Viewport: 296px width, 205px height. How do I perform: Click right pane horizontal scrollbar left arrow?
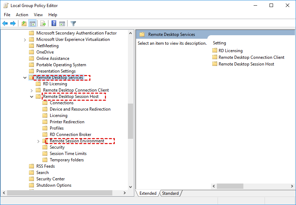click(x=214, y=186)
